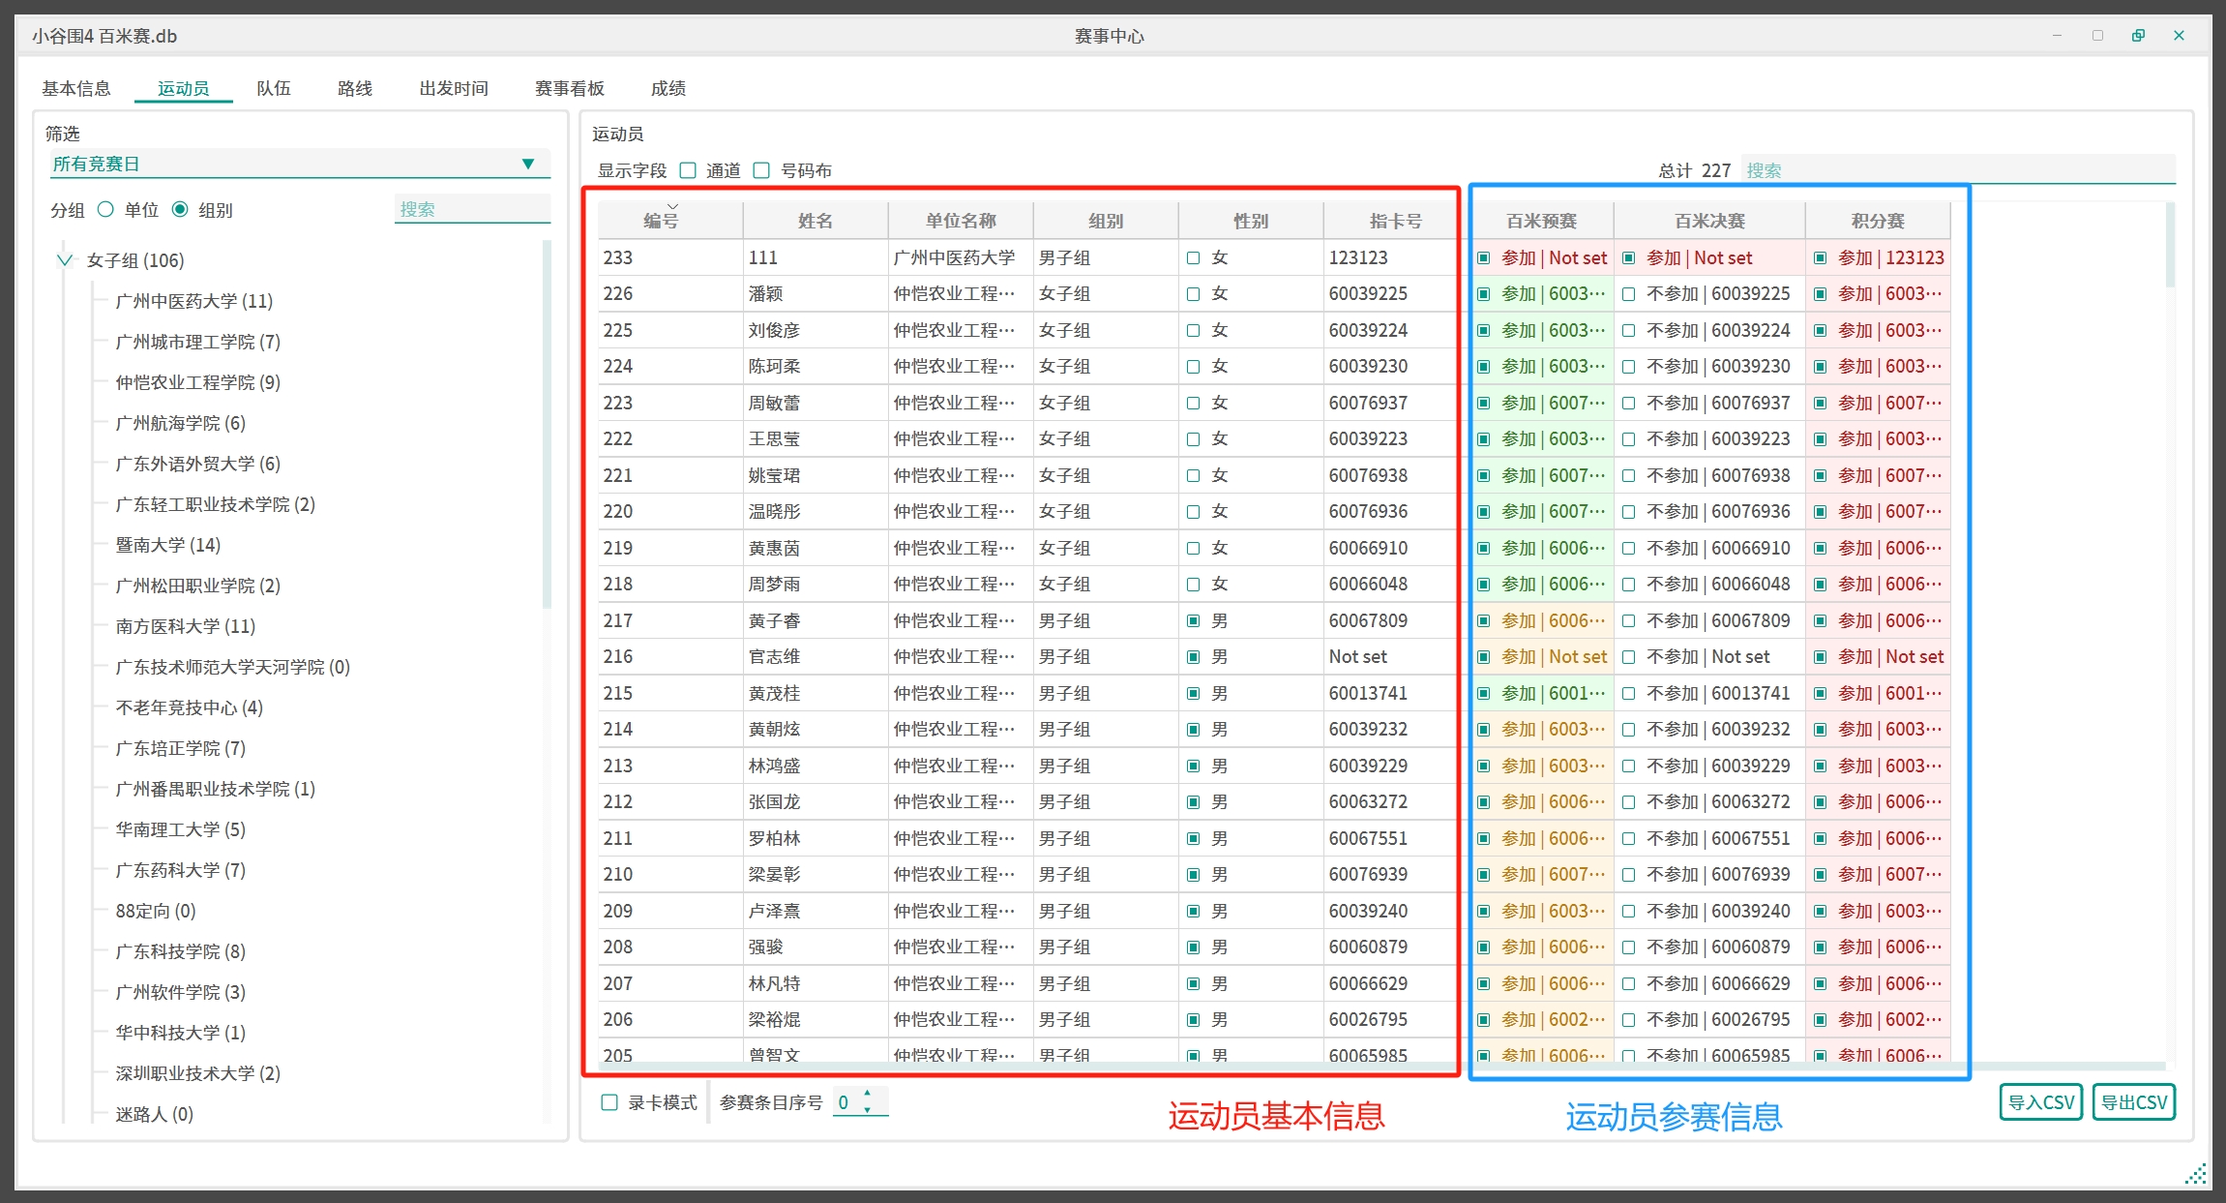
Task: Toggle gender checkbox for athlete 217 黄子睿
Action: (1194, 621)
